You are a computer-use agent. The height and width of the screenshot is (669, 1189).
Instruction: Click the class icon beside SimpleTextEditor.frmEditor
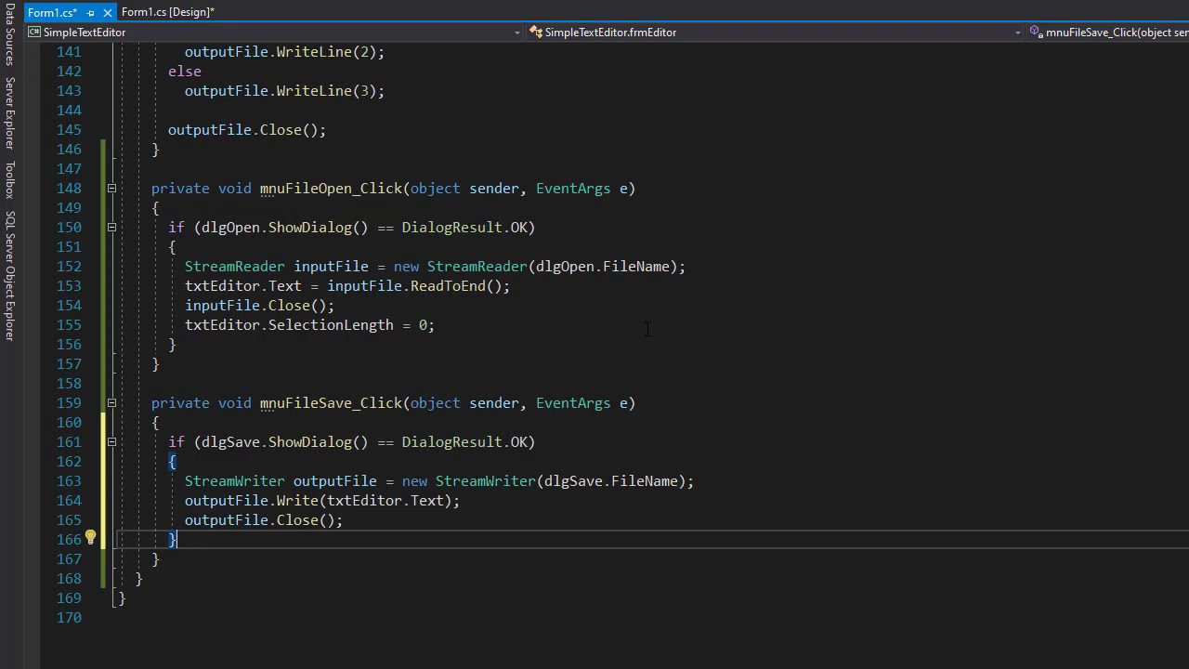[536, 33]
